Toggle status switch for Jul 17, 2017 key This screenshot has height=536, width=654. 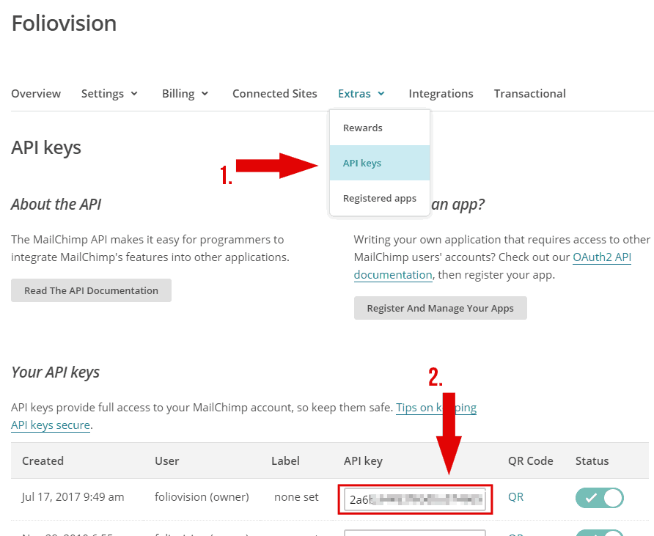599,498
